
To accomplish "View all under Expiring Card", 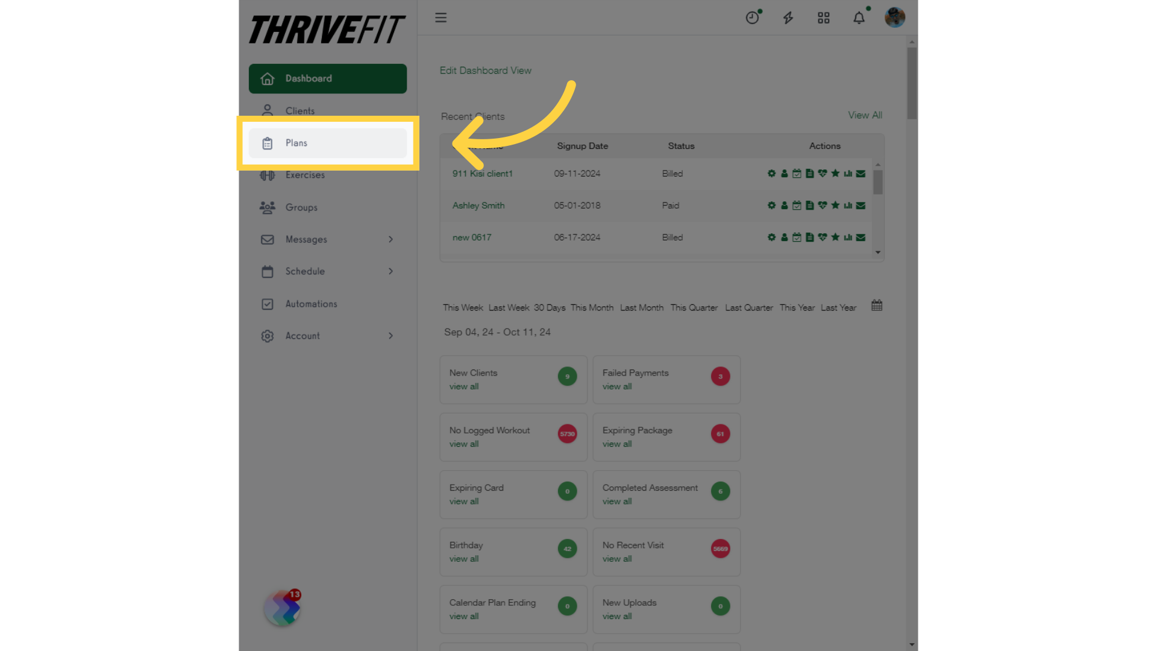I will [464, 502].
